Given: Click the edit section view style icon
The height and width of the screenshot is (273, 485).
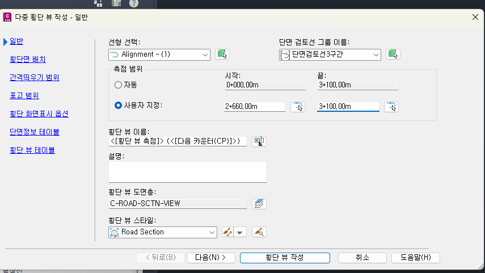Looking at the screenshot, I should [x=227, y=232].
